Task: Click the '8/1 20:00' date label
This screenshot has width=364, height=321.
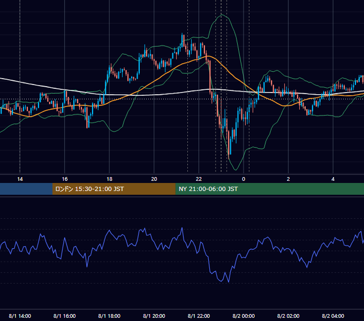Action: pos(154,316)
